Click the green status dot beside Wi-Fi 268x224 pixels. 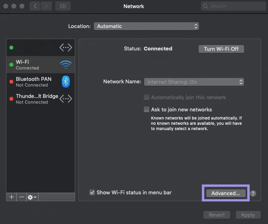click(11, 65)
